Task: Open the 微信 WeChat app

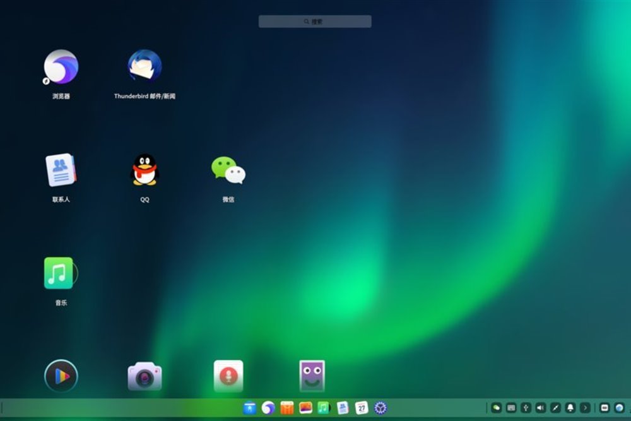Action: coord(228,170)
